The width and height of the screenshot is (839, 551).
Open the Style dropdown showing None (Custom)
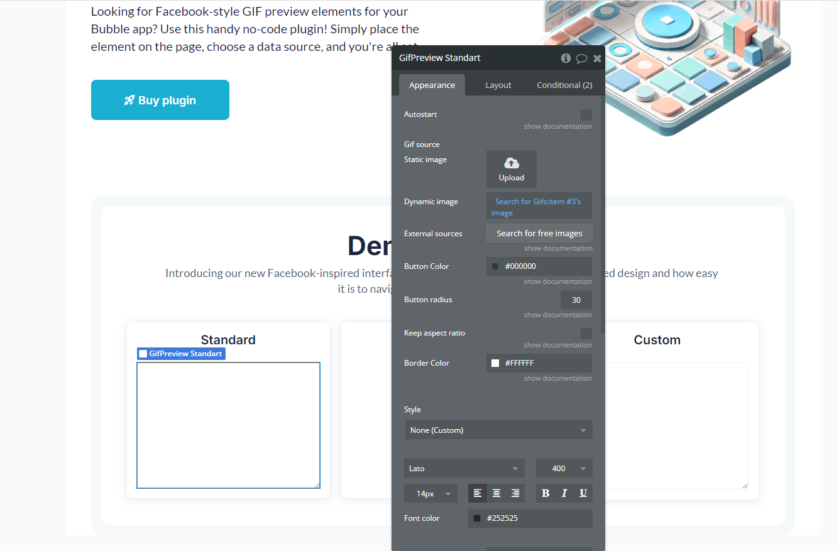[498, 430]
